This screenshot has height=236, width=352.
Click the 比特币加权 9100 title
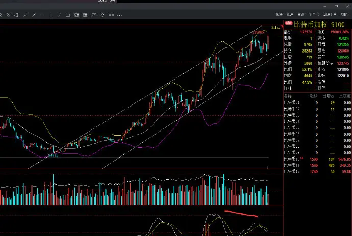coord(319,24)
